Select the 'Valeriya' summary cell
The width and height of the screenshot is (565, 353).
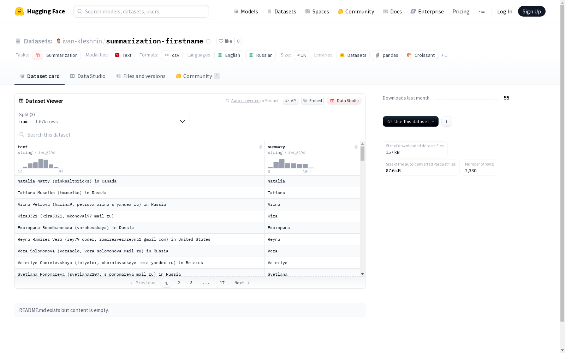pyautogui.click(x=312, y=263)
